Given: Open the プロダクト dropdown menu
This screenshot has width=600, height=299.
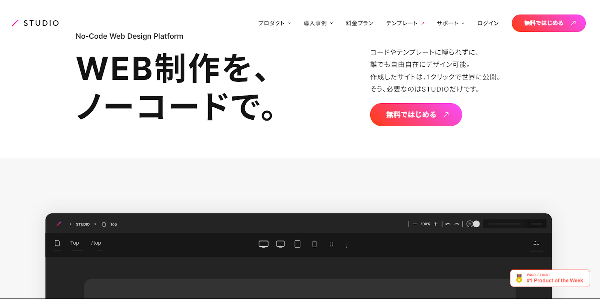Looking at the screenshot, I should click(x=274, y=23).
